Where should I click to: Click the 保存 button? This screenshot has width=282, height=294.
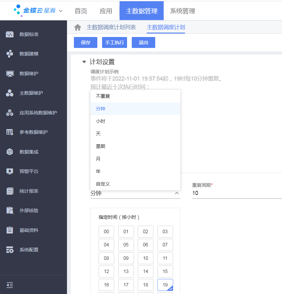(85, 42)
